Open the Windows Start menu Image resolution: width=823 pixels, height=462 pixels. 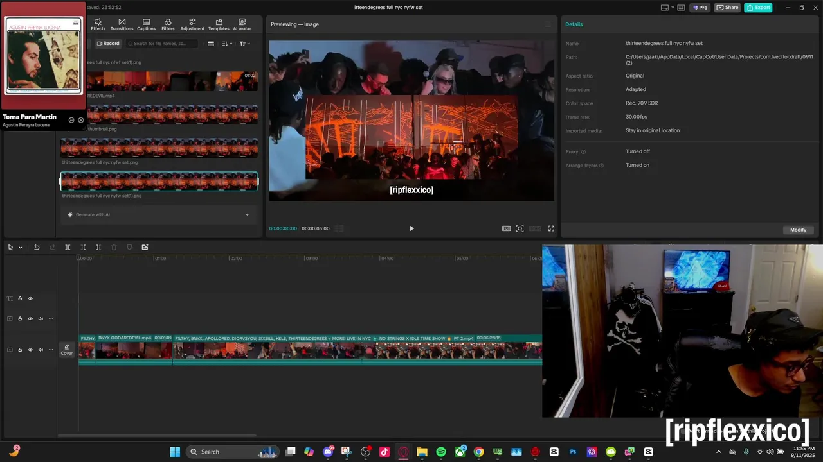pyautogui.click(x=175, y=452)
